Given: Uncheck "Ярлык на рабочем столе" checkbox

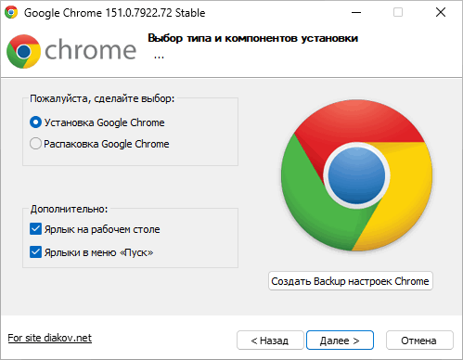Looking at the screenshot, I should click(x=35, y=229).
